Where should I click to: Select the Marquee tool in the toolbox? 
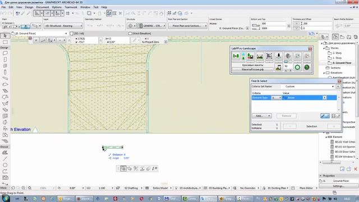pyautogui.click(x=5, y=42)
